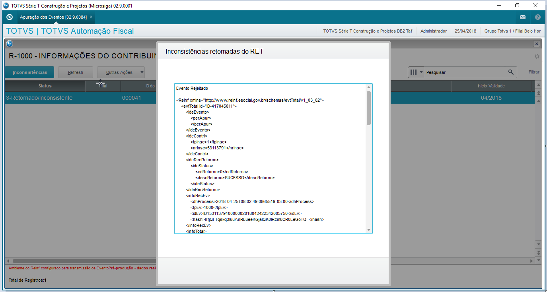Open the help question mark icon
The height and width of the screenshot is (292, 547).
pos(538,17)
